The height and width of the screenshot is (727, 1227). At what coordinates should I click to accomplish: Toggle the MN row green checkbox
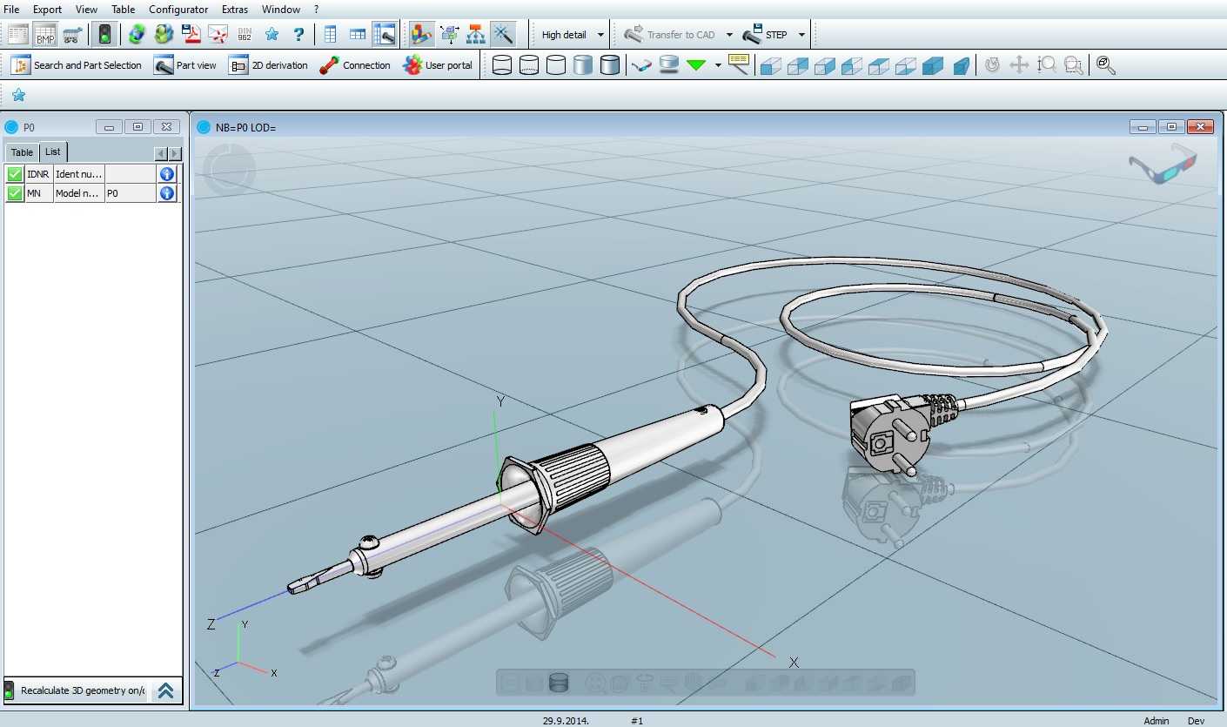tap(15, 193)
